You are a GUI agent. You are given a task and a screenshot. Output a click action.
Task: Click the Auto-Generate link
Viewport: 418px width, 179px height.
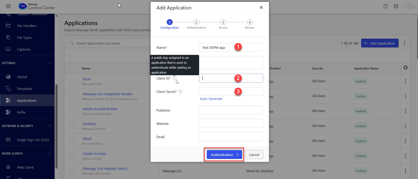[x=211, y=99]
